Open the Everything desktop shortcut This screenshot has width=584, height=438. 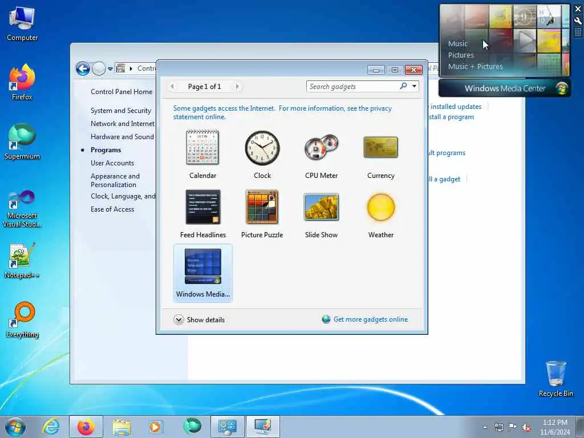[22, 319]
